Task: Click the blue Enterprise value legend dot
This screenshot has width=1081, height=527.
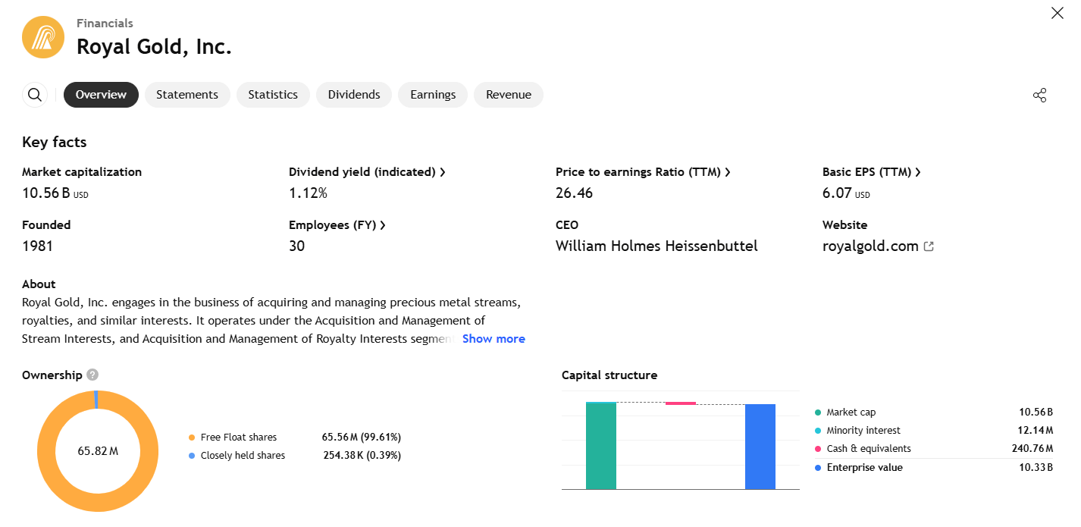Action: (818, 468)
